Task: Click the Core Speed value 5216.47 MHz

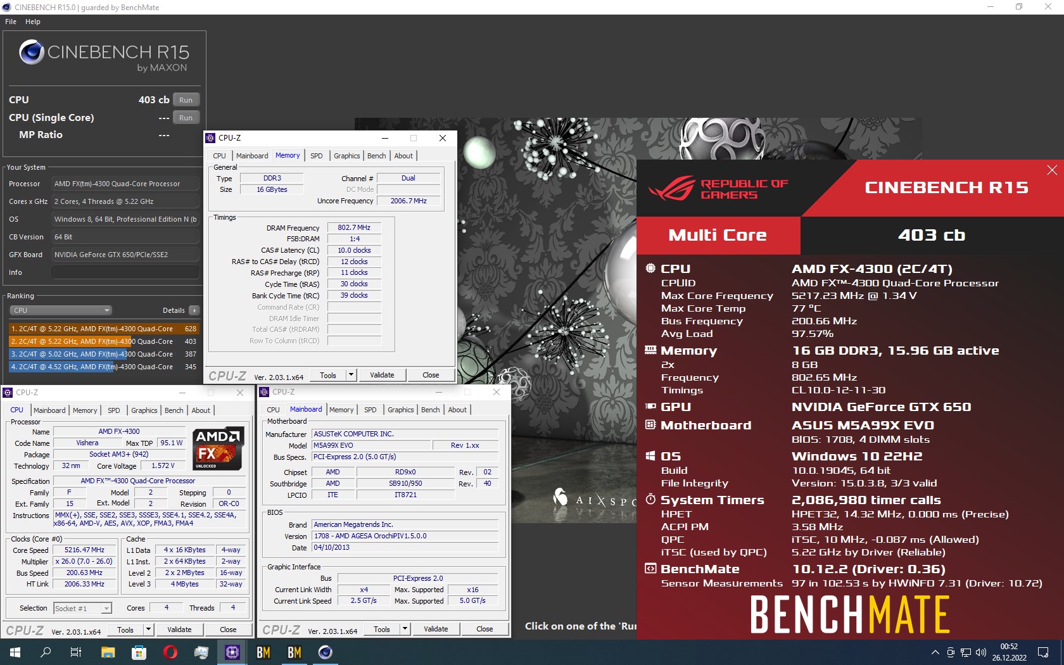Action: tap(84, 550)
